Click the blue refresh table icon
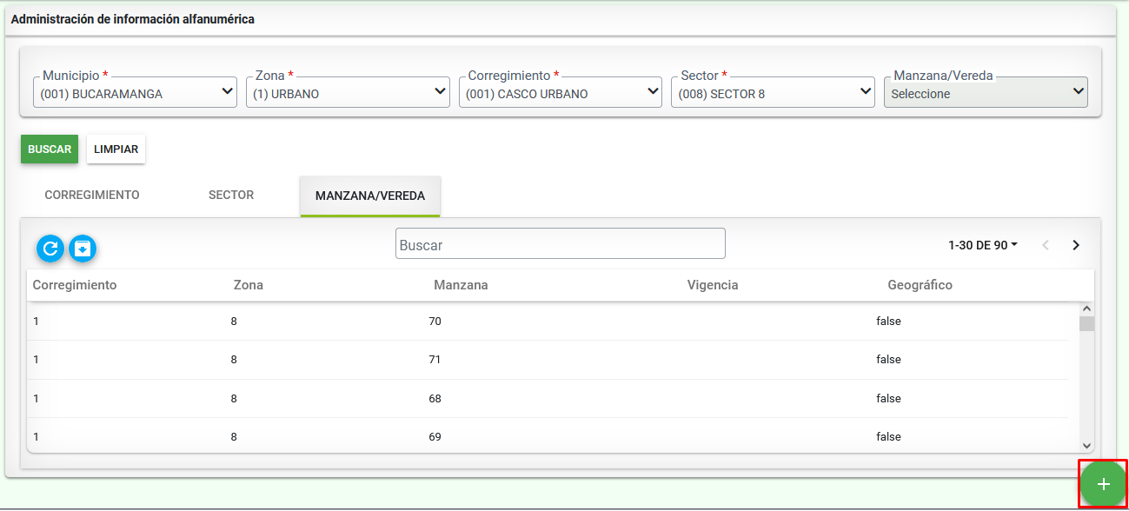This screenshot has height=511, width=1129. tap(50, 249)
